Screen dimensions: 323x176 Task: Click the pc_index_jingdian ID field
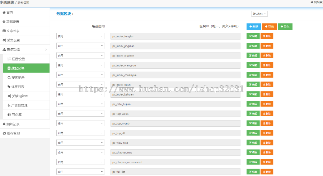click(175, 46)
